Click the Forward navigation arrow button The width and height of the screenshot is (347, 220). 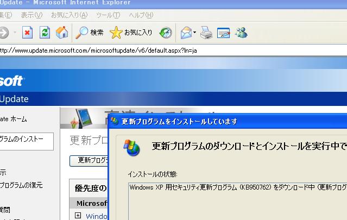pos(4,33)
